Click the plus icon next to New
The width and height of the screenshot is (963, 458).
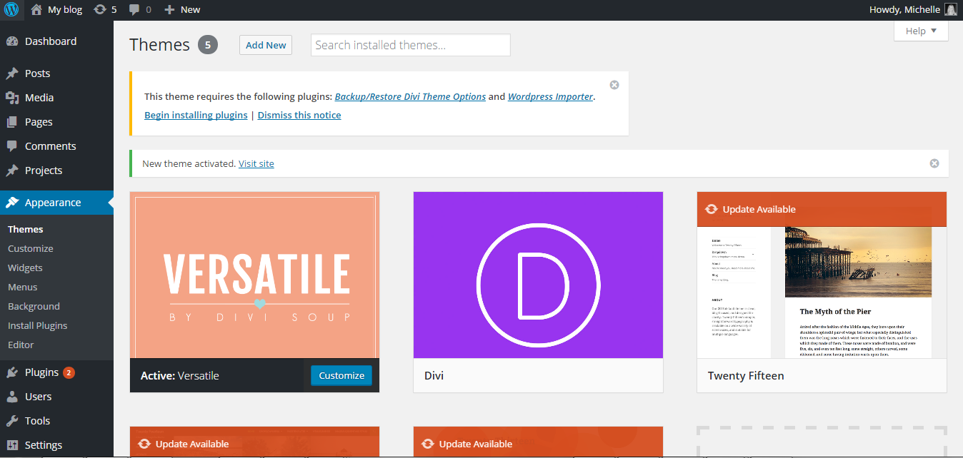click(x=169, y=10)
